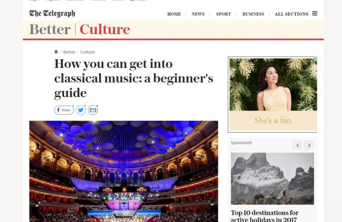Click the red Culture section heading
Viewport: 342px width, 222px height.
point(105,29)
